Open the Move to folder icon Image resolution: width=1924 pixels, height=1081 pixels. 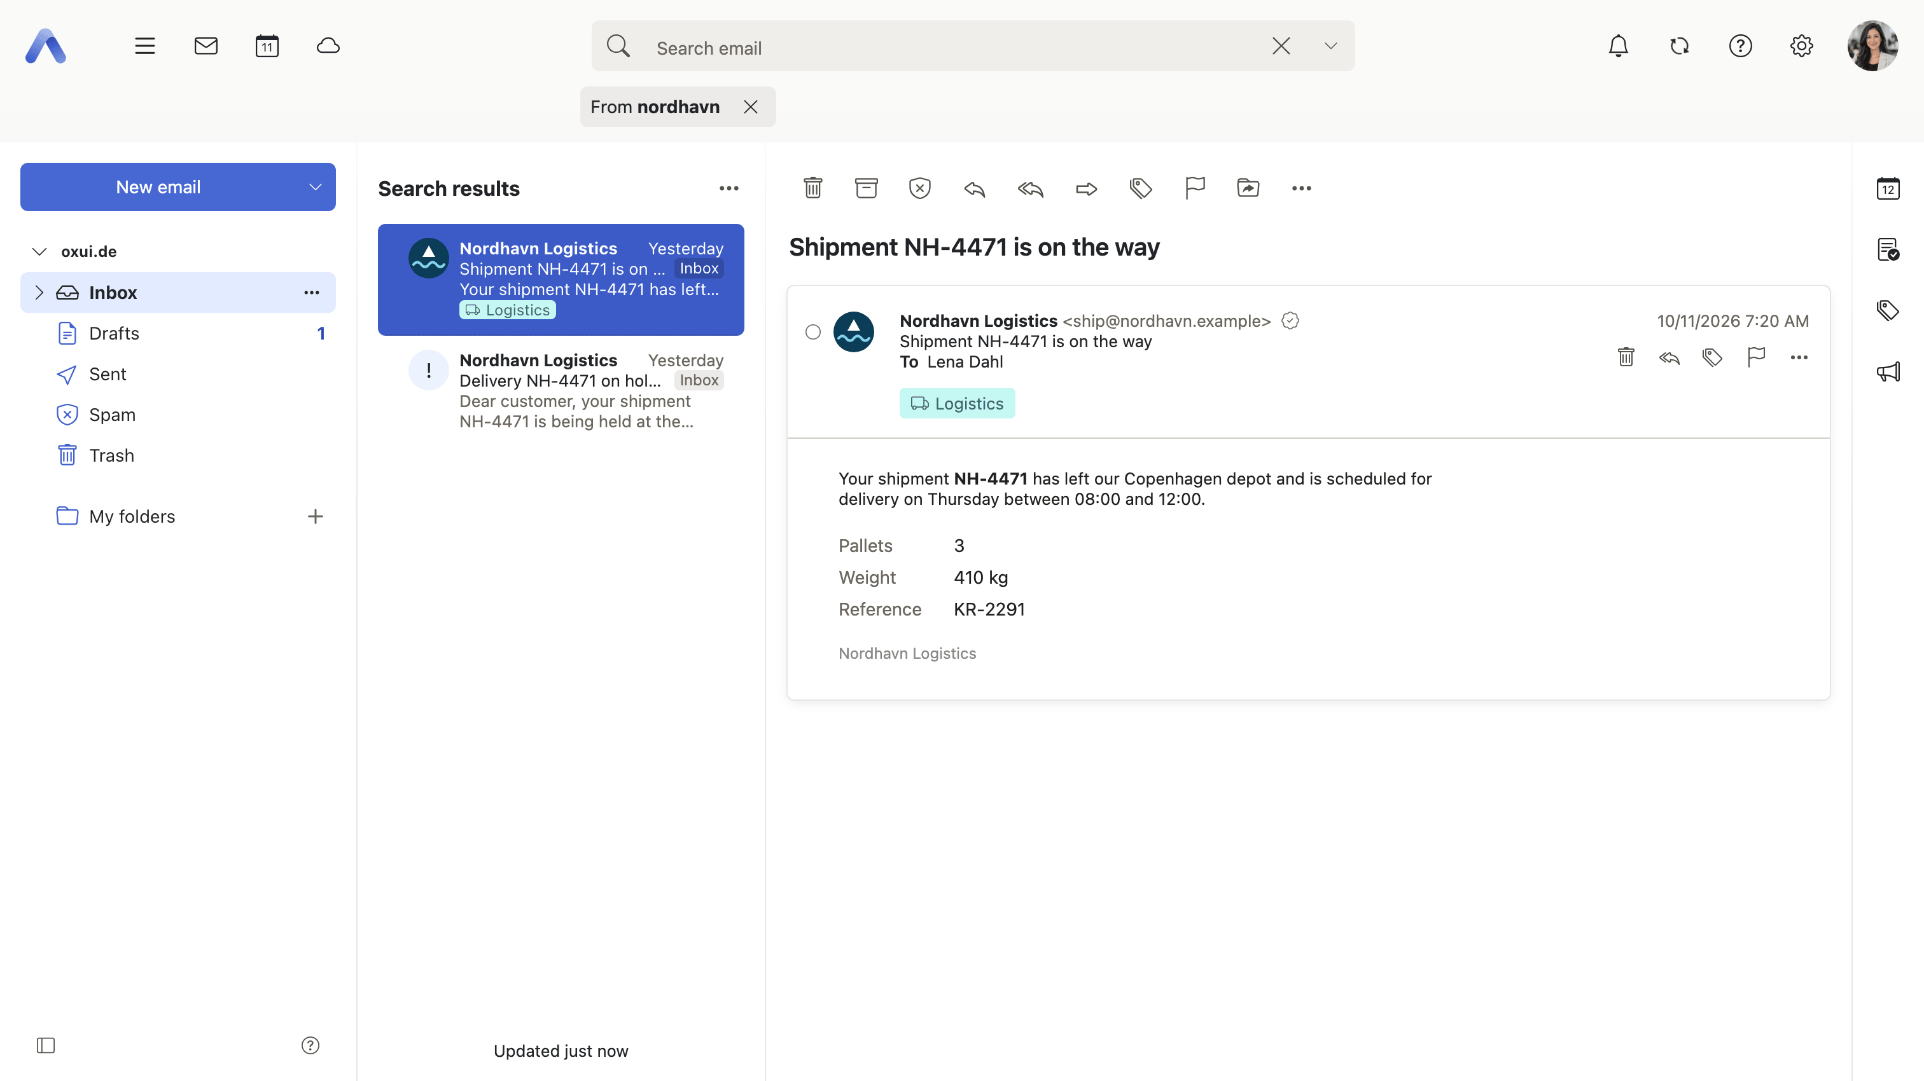coord(1248,188)
